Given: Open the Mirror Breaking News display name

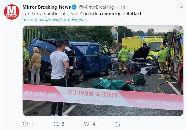Looking at the screenshot, I should click(47, 7).
